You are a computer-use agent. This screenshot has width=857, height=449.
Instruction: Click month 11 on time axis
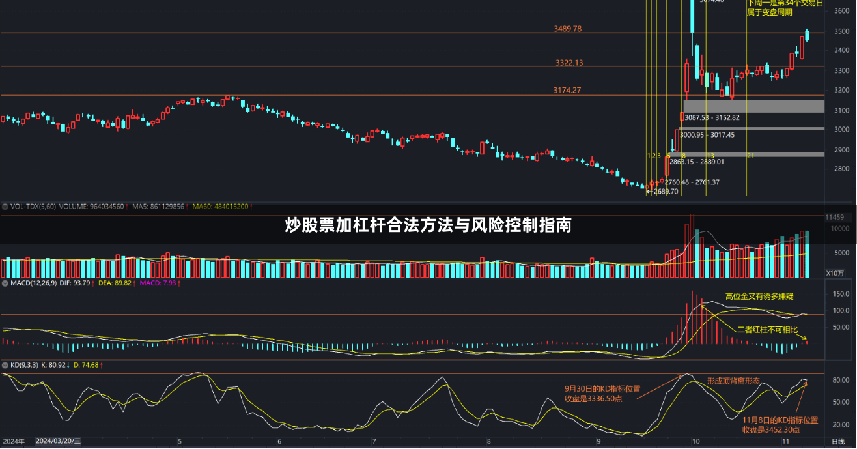click(x=786, y=441)
